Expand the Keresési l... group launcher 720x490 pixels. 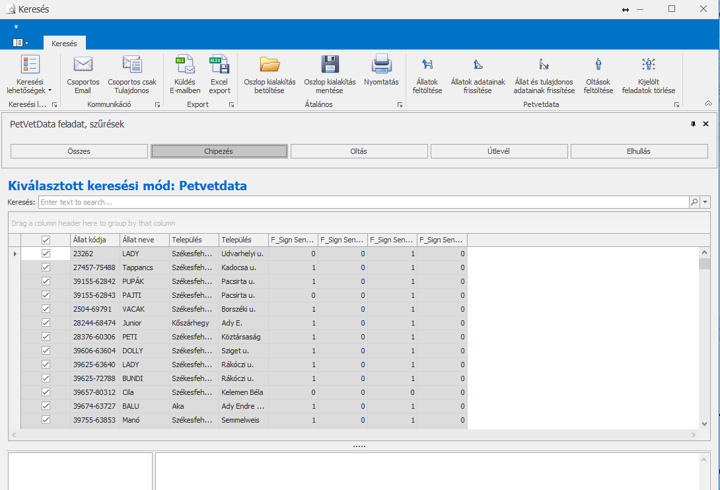tap(54, 105)
